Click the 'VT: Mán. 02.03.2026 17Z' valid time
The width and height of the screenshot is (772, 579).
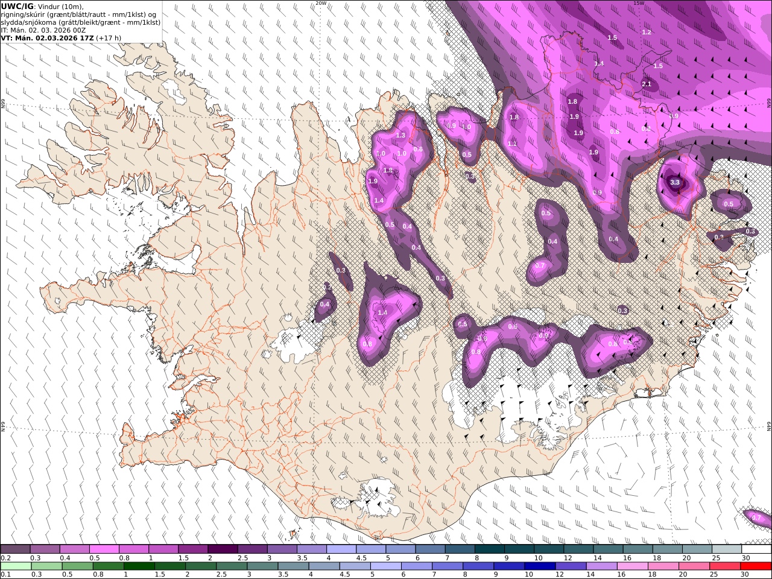46,38
